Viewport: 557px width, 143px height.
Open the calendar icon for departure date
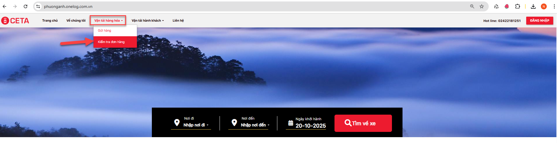pos(291,123)
